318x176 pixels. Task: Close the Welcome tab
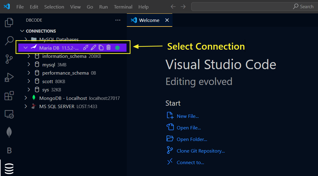click(167, 20)
